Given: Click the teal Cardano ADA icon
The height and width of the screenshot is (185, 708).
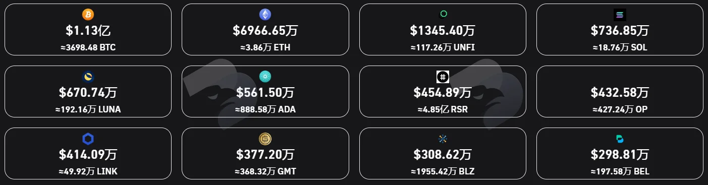Looking at the screenshot, I should tap(265, 77).
